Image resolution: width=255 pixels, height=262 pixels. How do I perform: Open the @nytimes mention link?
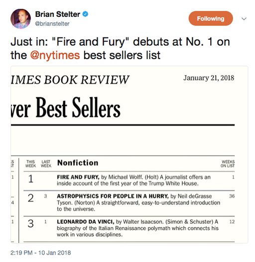click(55, 55)
